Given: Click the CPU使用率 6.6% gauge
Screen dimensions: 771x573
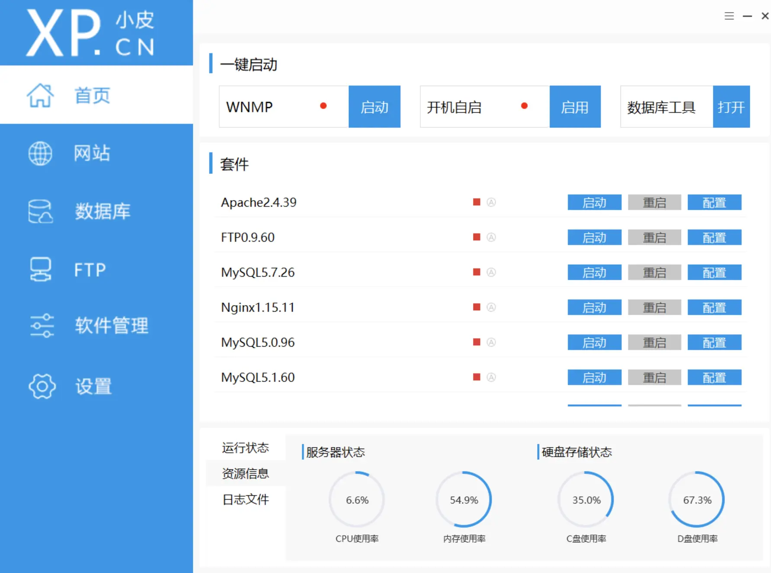Looking at the screenshot, I should click(357, 500).
